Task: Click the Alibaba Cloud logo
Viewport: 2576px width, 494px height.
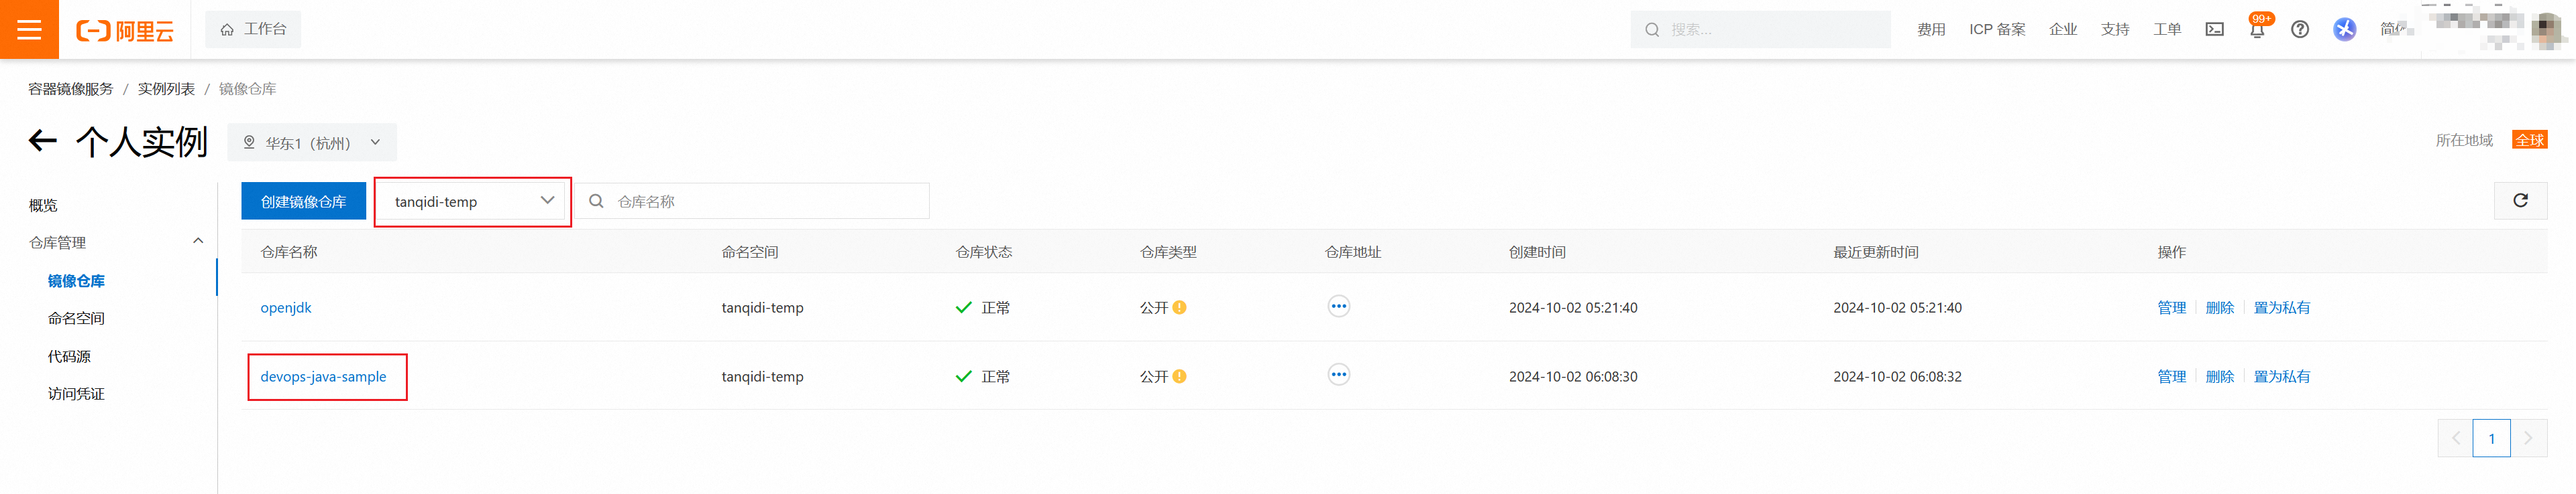Action: [125, 30]
